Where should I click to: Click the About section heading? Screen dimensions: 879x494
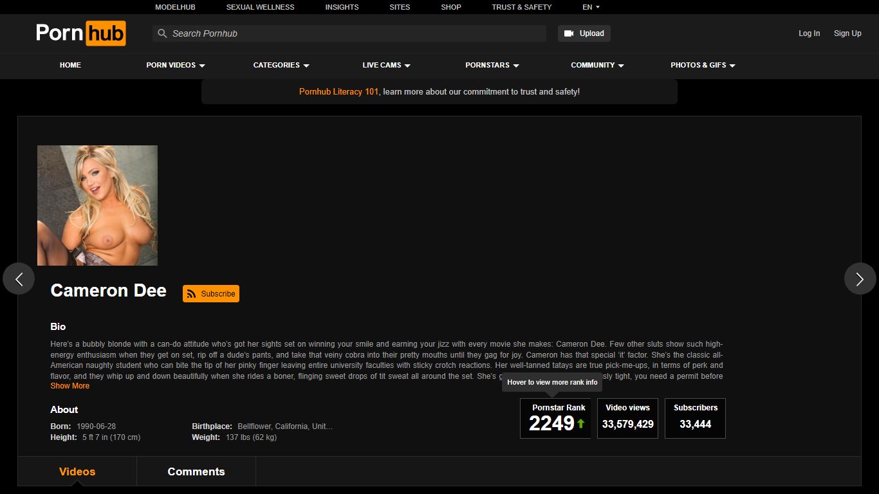tap(64, 410)
